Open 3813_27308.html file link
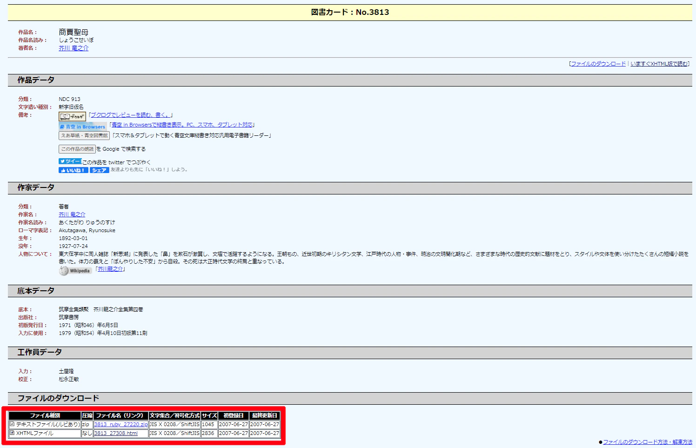Screen dimensions: 696x448 [x=116, y=433]
